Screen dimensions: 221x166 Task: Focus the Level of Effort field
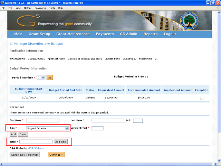tap(97, 128)
